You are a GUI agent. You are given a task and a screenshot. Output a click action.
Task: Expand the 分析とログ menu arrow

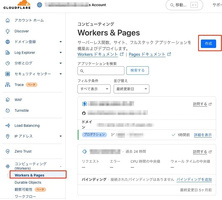pos(61,63)
